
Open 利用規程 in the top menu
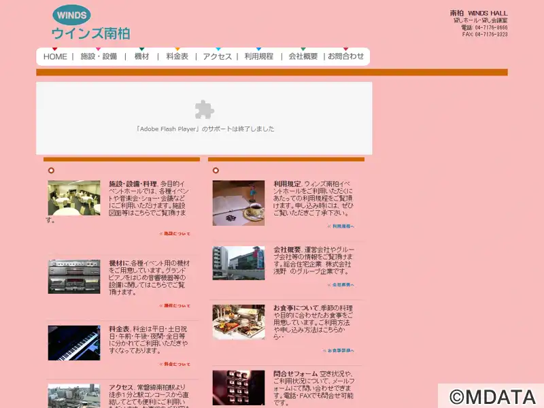259,56
